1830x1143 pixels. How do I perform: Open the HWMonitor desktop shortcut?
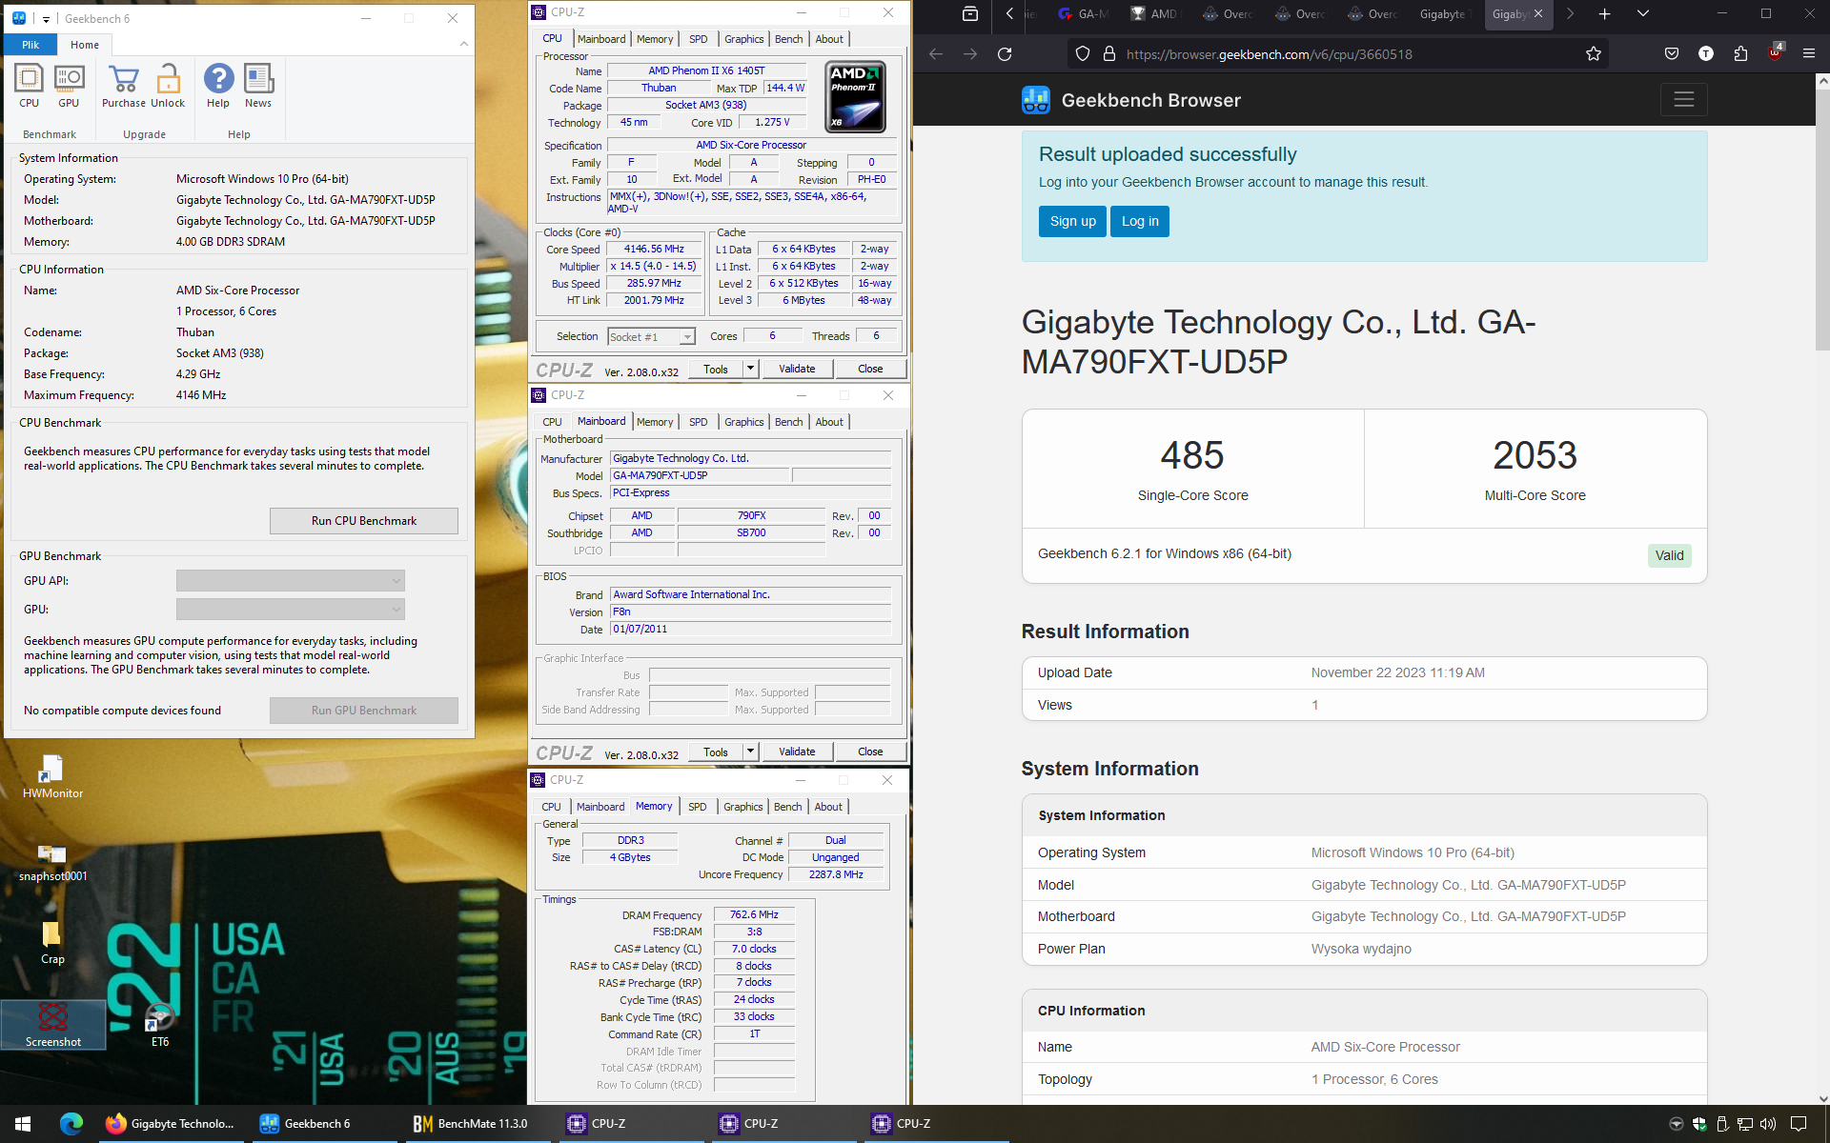pos(52,776)
